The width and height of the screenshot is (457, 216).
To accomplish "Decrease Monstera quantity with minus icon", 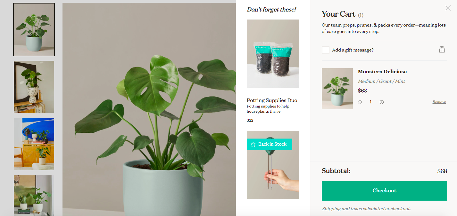I will point(360,102).
